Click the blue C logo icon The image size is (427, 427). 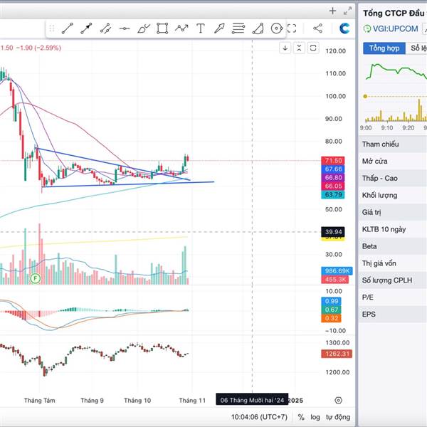[x=344, y=28]
